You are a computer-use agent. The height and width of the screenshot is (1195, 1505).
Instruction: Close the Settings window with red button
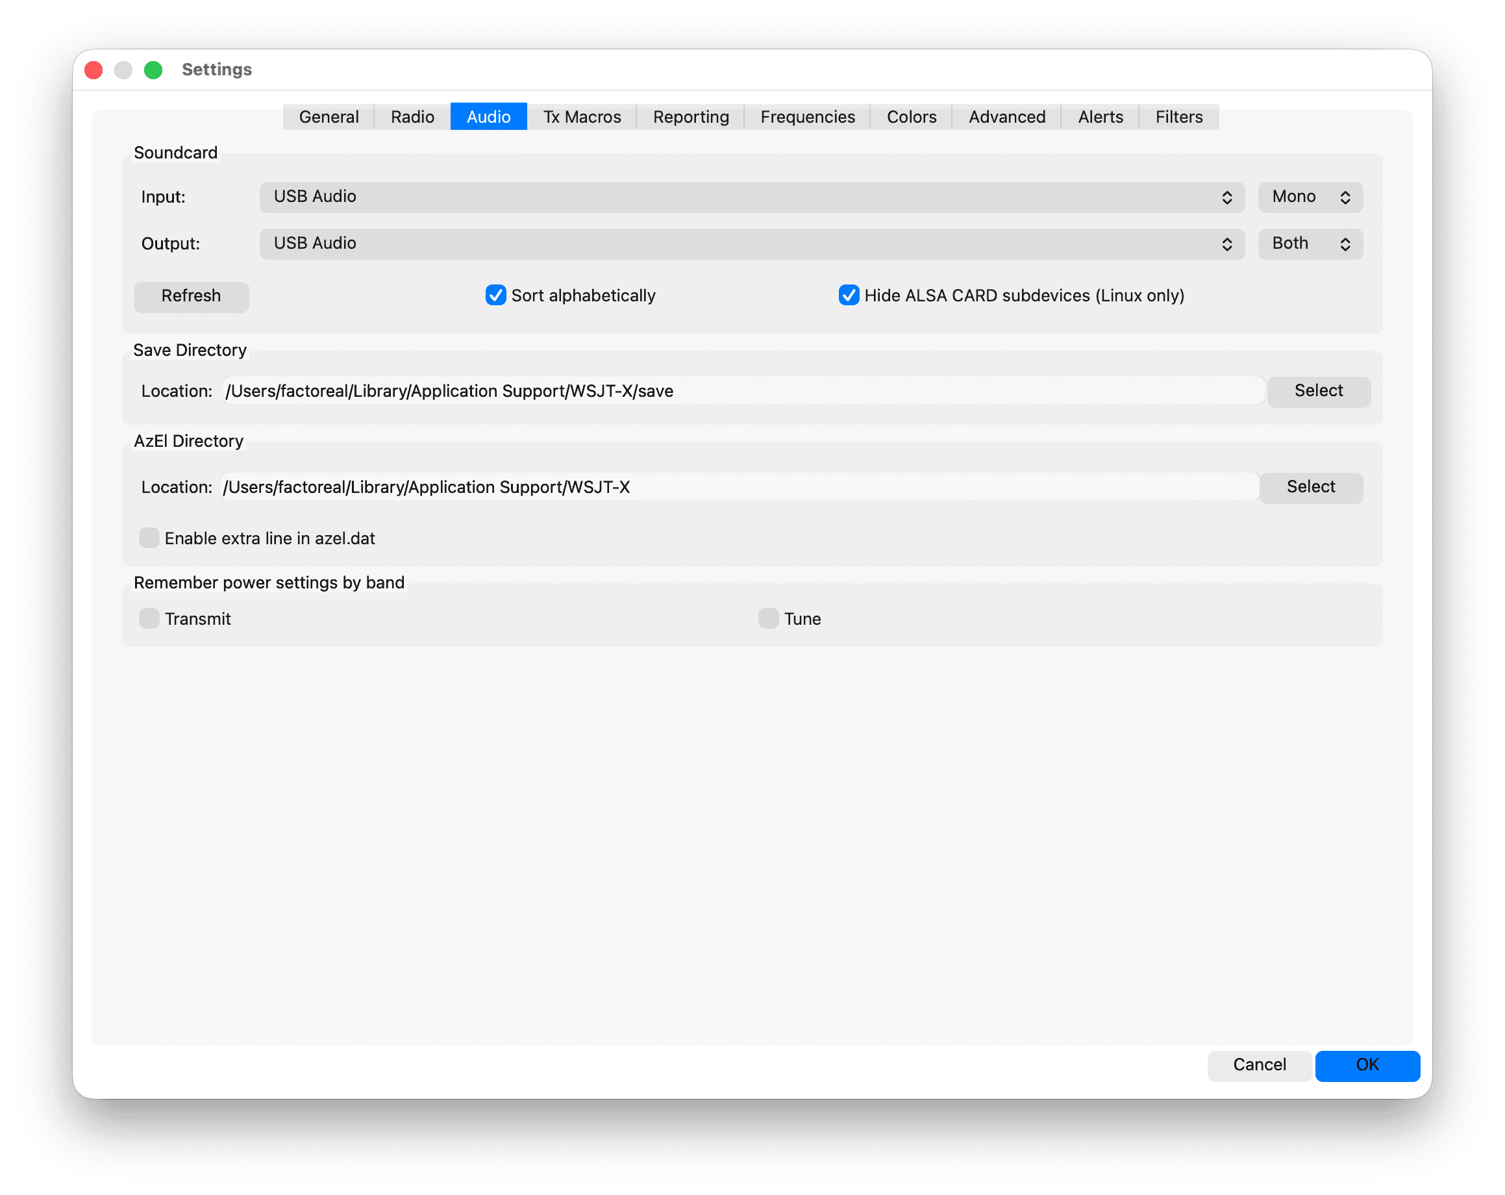(x=93, y=70)
